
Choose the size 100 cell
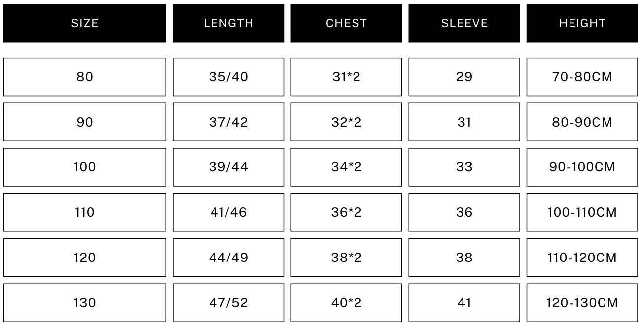[x=85, y=167]
